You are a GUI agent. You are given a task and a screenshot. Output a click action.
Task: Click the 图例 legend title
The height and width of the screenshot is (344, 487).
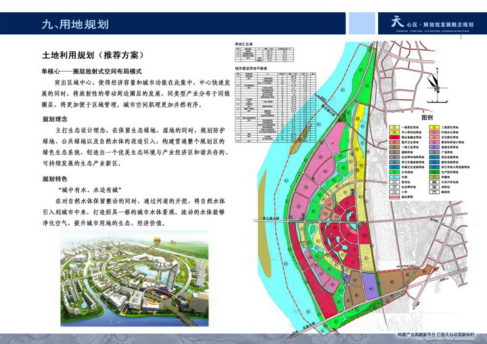click(427, 118)
